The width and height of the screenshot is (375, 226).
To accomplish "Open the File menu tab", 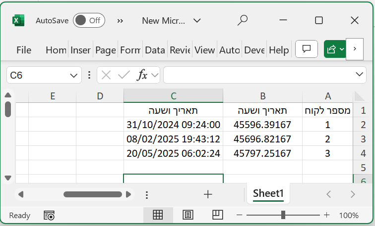I will coord(24,50).
